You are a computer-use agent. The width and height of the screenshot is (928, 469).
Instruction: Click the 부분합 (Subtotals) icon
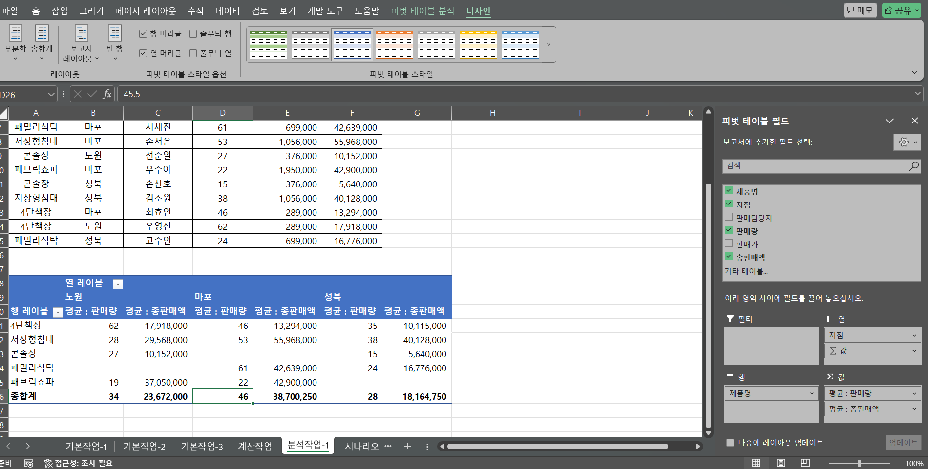(15, 34)
